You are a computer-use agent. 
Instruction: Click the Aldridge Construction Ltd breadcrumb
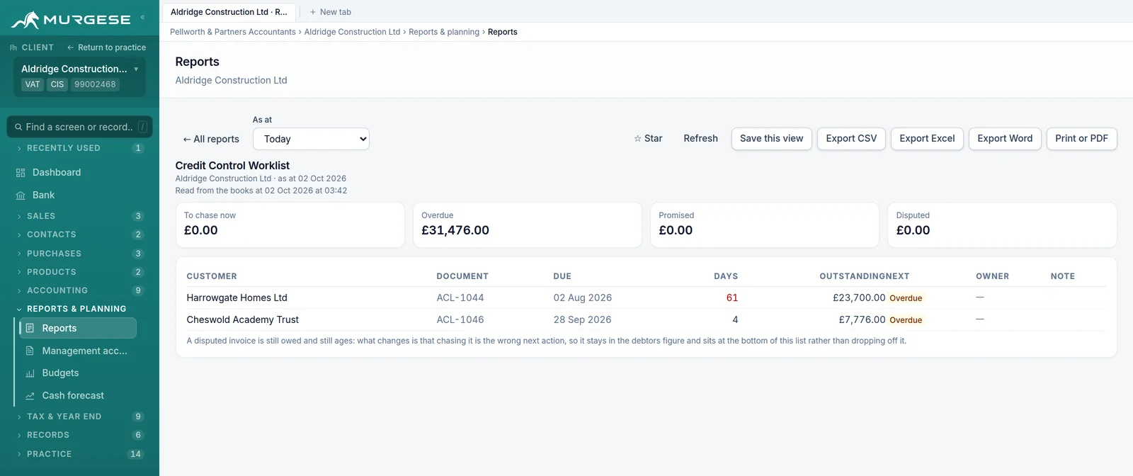coord(352,32)
